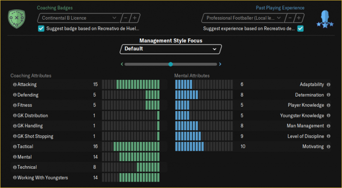
Task: Click the info icon beside Working With Youngsters
Action: coord(15,178)
